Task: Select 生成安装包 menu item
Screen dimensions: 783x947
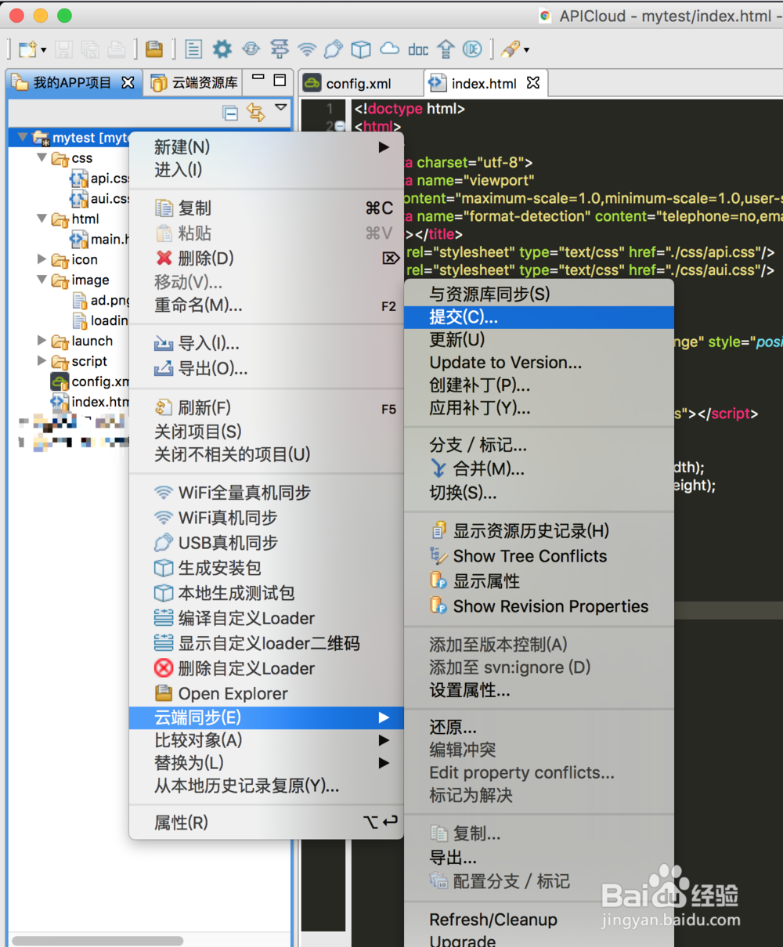Action: (x=266, y=568)
